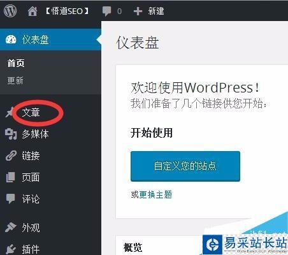Open the 更新 submenu item
Screen dimensions: 288x255
(15, 80)
